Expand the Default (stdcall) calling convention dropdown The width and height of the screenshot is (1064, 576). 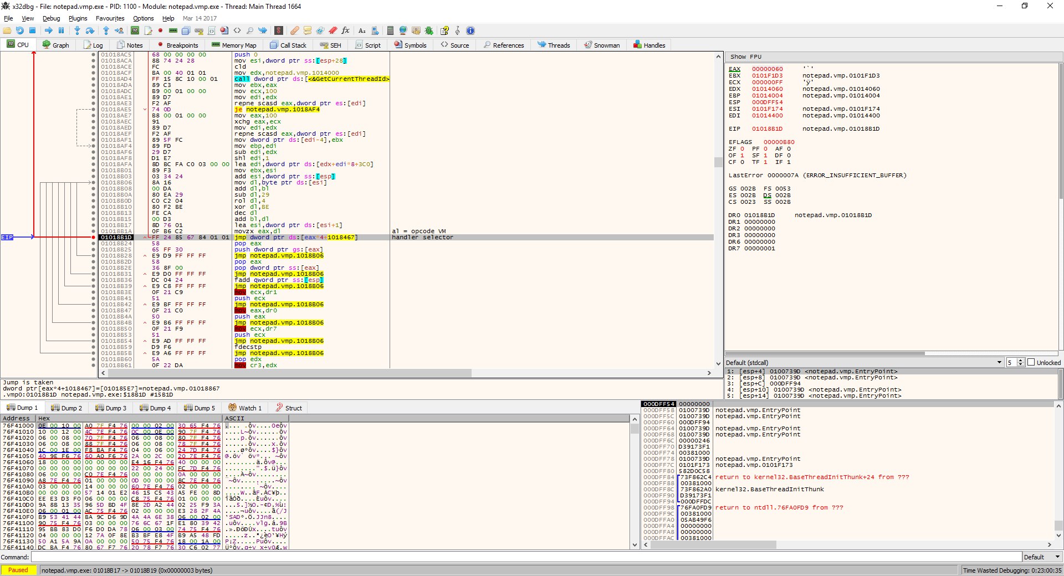pyautogui.click(x=999, y=362)
